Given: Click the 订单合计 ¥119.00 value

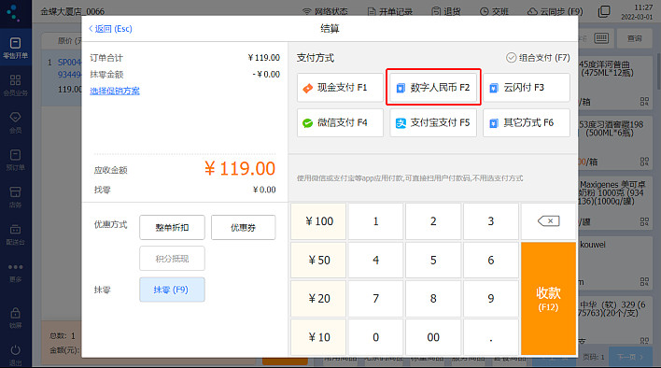Looking at the screenshot, I should tap(264, 58).
